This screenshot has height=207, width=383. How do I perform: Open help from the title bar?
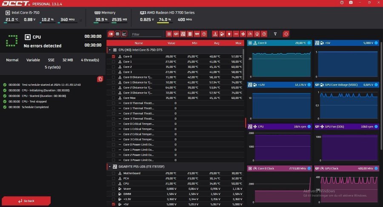click(342, 3)
